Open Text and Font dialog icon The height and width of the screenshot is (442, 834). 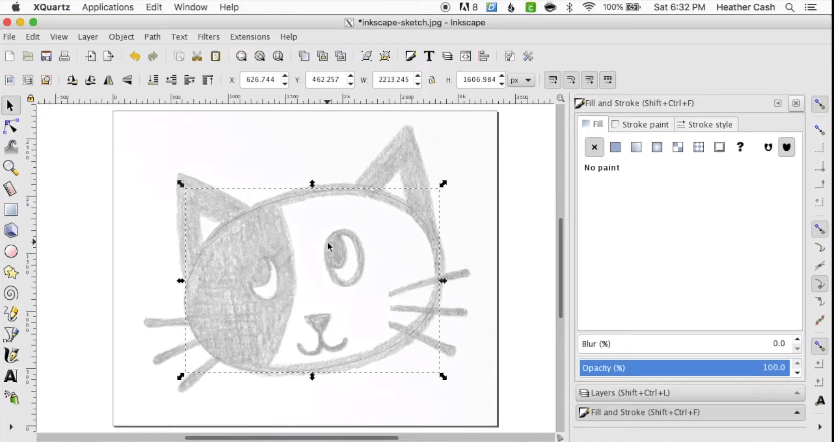pyautogui.click(x=429, y=56)
